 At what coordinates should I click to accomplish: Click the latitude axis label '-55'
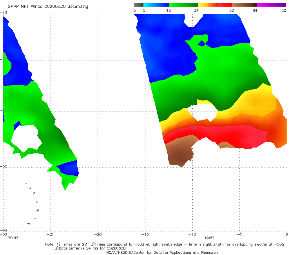[x=4, y=166]
